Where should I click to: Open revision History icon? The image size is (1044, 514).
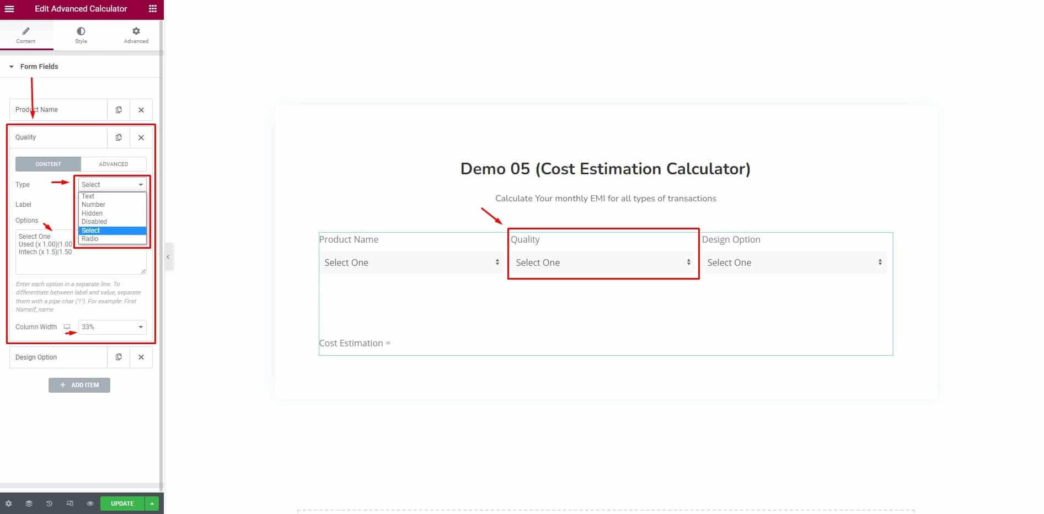(x=49, y=503)
